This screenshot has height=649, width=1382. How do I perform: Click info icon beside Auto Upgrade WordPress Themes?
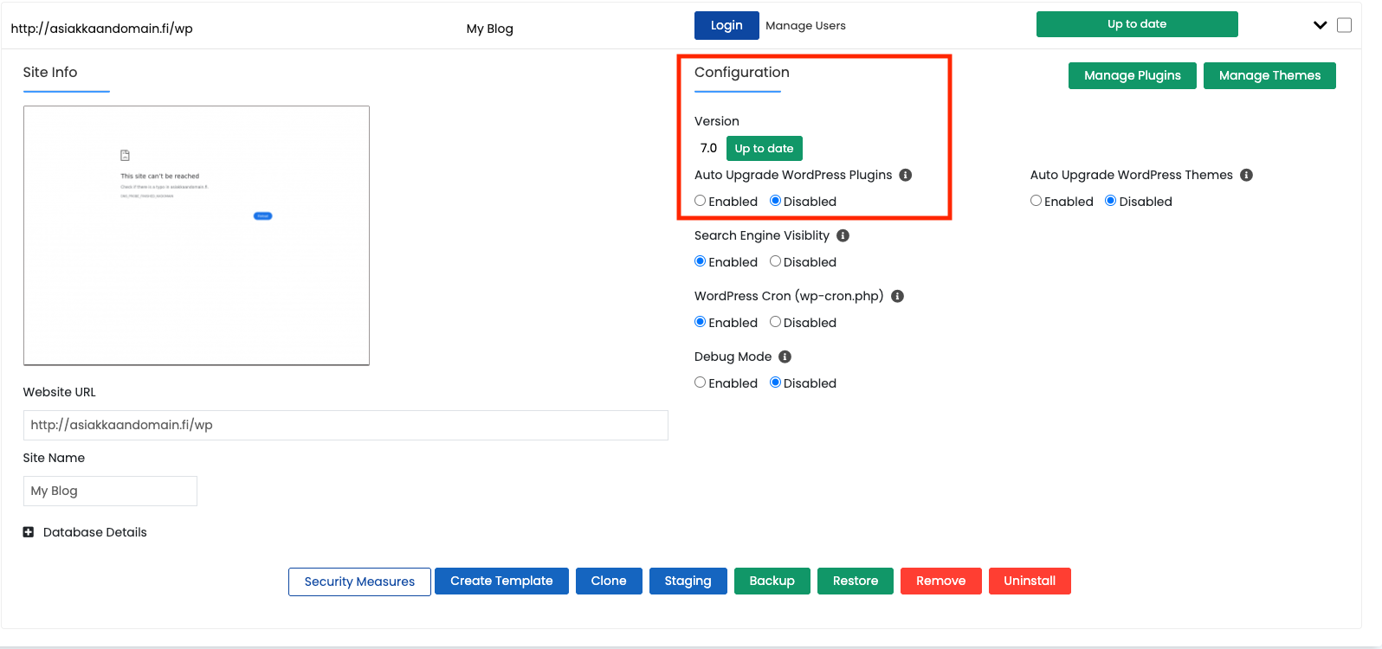[x=1247, y=175]
